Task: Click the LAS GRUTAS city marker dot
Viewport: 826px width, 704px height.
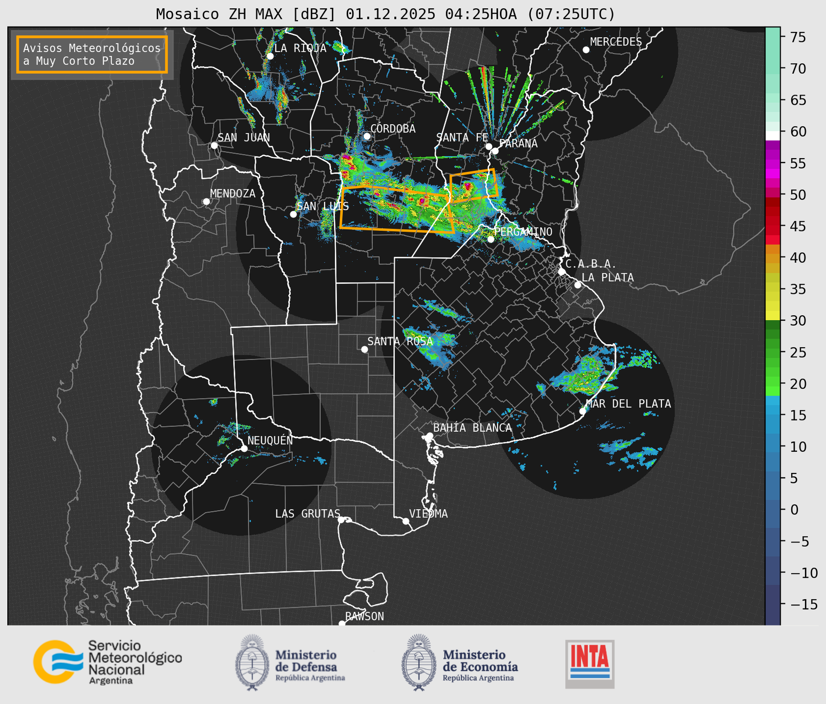Action: tap(341, 520)
